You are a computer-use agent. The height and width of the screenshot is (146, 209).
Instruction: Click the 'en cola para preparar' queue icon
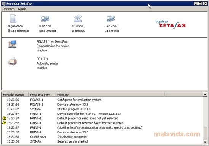[45, 19]
